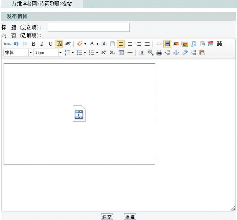The width and height of the screenshot is (237, 220).
Task: Click the greyed-out hyperlink chain icon
Action: pyautogui.click(x=159, y=44)
